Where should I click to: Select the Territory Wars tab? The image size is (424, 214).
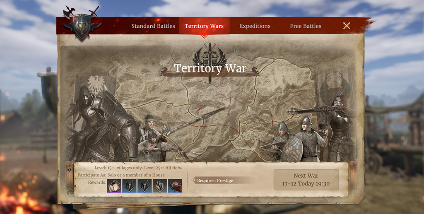[x=204, y=26]
